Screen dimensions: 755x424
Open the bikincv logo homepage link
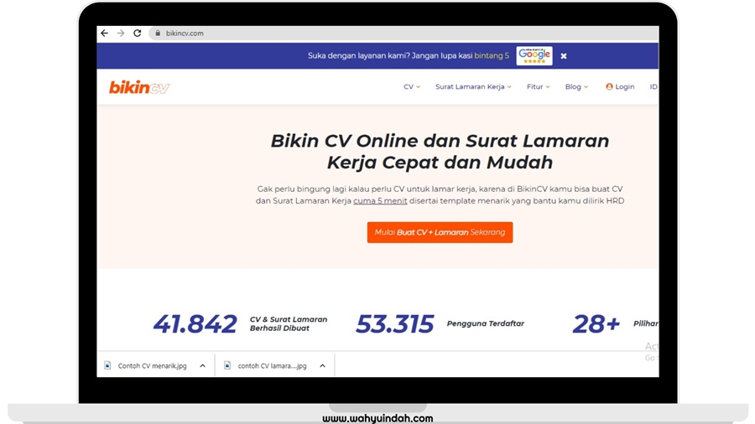(139, 87)
